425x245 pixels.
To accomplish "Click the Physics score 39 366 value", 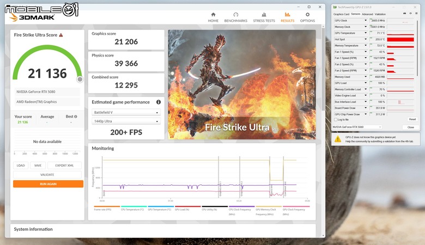I will 126,63.
